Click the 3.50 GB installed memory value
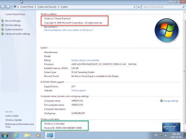 pos(75,68)
